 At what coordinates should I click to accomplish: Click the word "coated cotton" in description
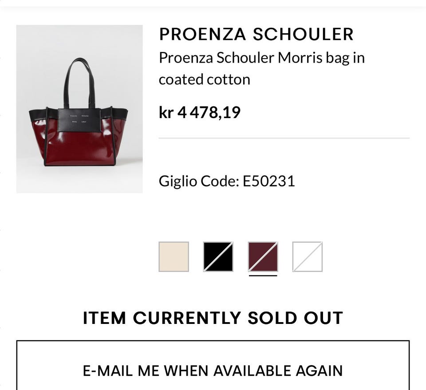point(205,79)
